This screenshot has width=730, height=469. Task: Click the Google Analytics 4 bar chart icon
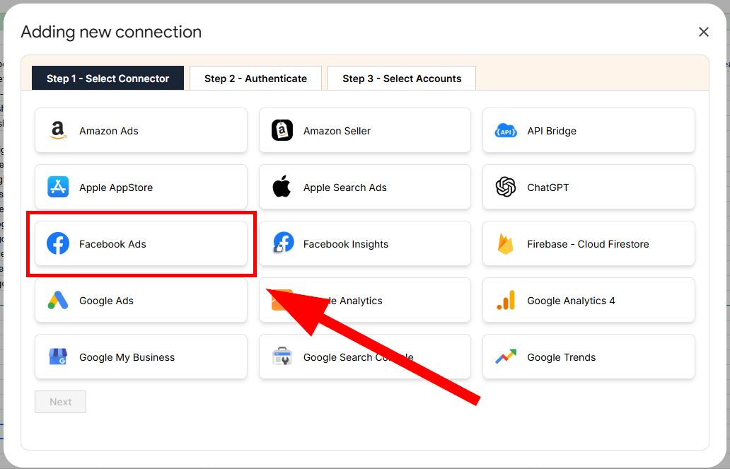pyautogui.click(x=506, y=301)
